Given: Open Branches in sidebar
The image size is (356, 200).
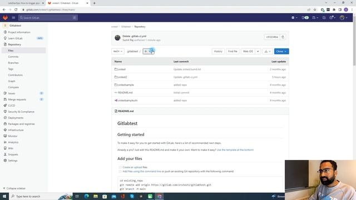Looking at the screenshot, I should [13, 63].
